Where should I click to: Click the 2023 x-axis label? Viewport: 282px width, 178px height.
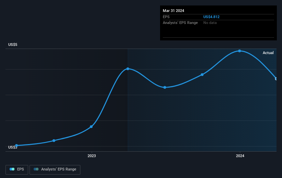click(92, 156)
